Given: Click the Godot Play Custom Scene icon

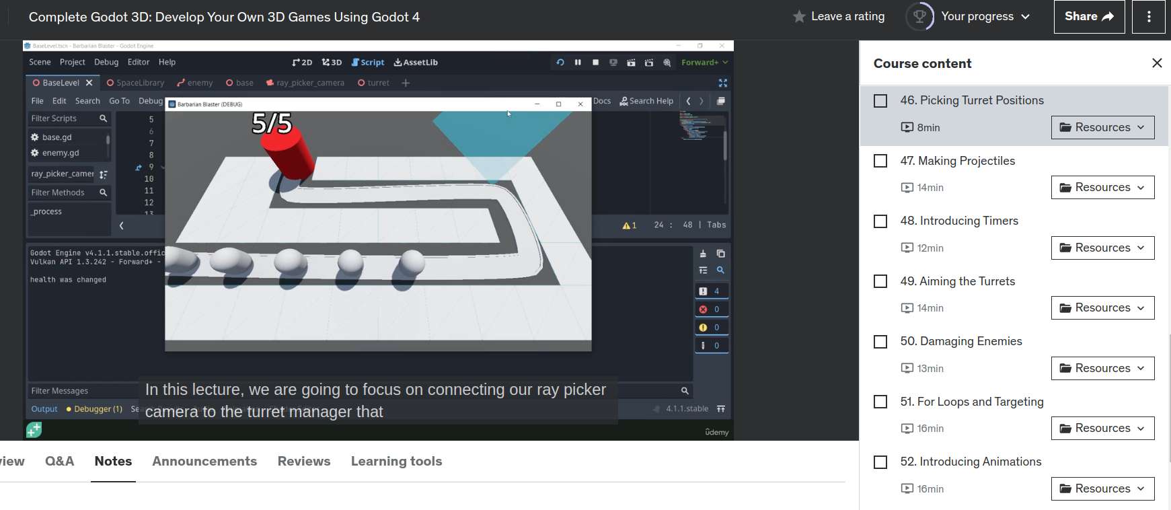Looking at the screenshot, I should [x=649, y=63].
